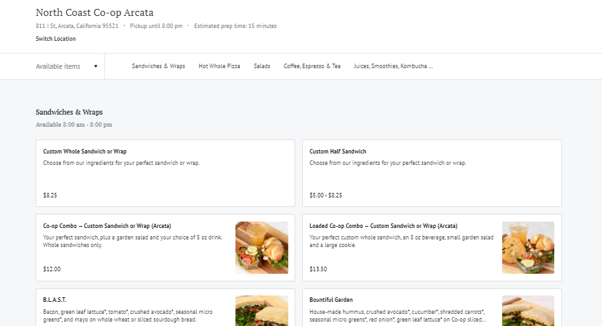
Task: Go to Coffee, Espresso & Tea category
Action: (312, 66)
